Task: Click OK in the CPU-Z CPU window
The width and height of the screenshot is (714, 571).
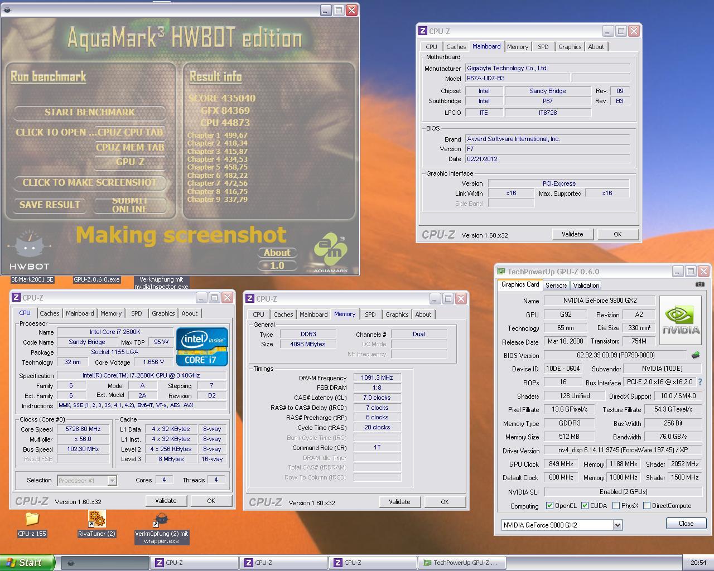Action: [211, 501]
